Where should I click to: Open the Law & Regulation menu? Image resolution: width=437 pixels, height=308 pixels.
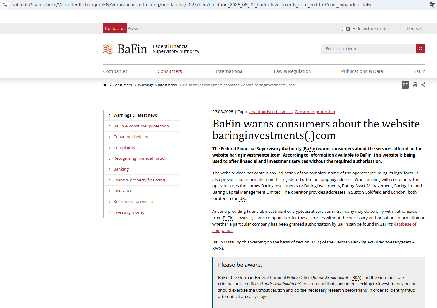pyautogui.click(x=292, y=71)
